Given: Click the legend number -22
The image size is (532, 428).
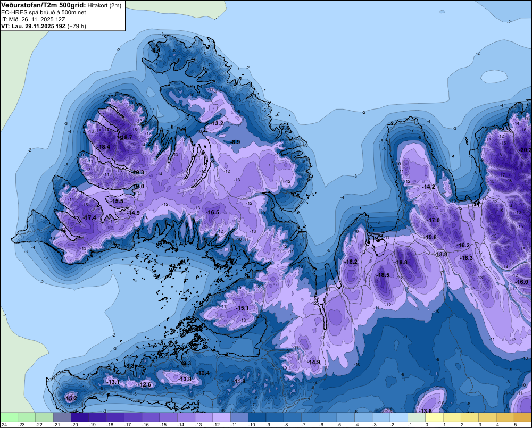Looking at the screenshot, I should pos(38,425).
